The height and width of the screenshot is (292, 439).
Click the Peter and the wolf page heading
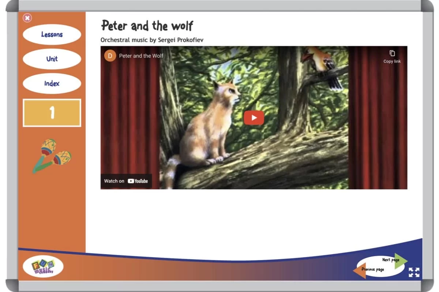147,26
